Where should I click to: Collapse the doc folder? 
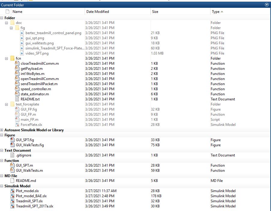(x=6, y=23)
